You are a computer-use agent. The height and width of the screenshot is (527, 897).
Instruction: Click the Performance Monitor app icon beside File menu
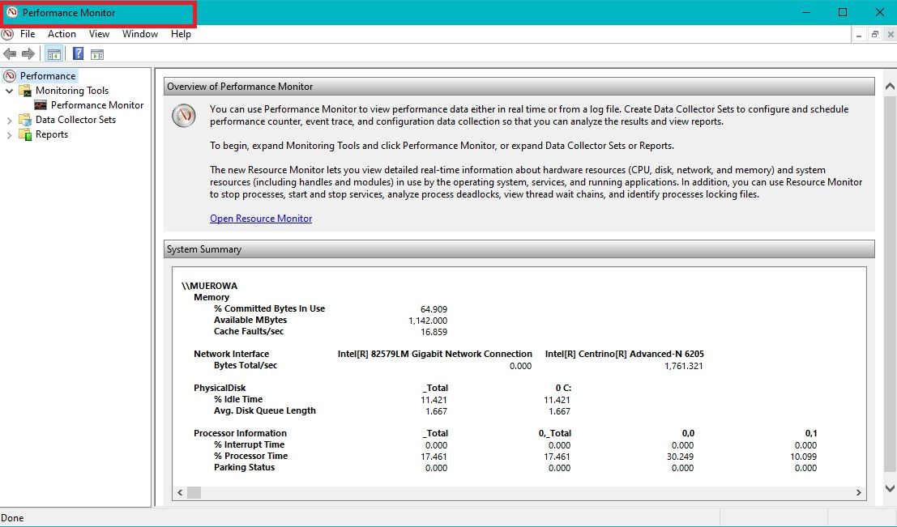coord(7,34)
